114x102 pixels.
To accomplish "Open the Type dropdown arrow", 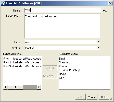I will point(98,42).
